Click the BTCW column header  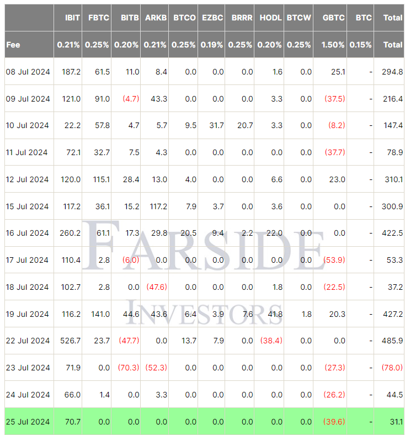point(299,18)
